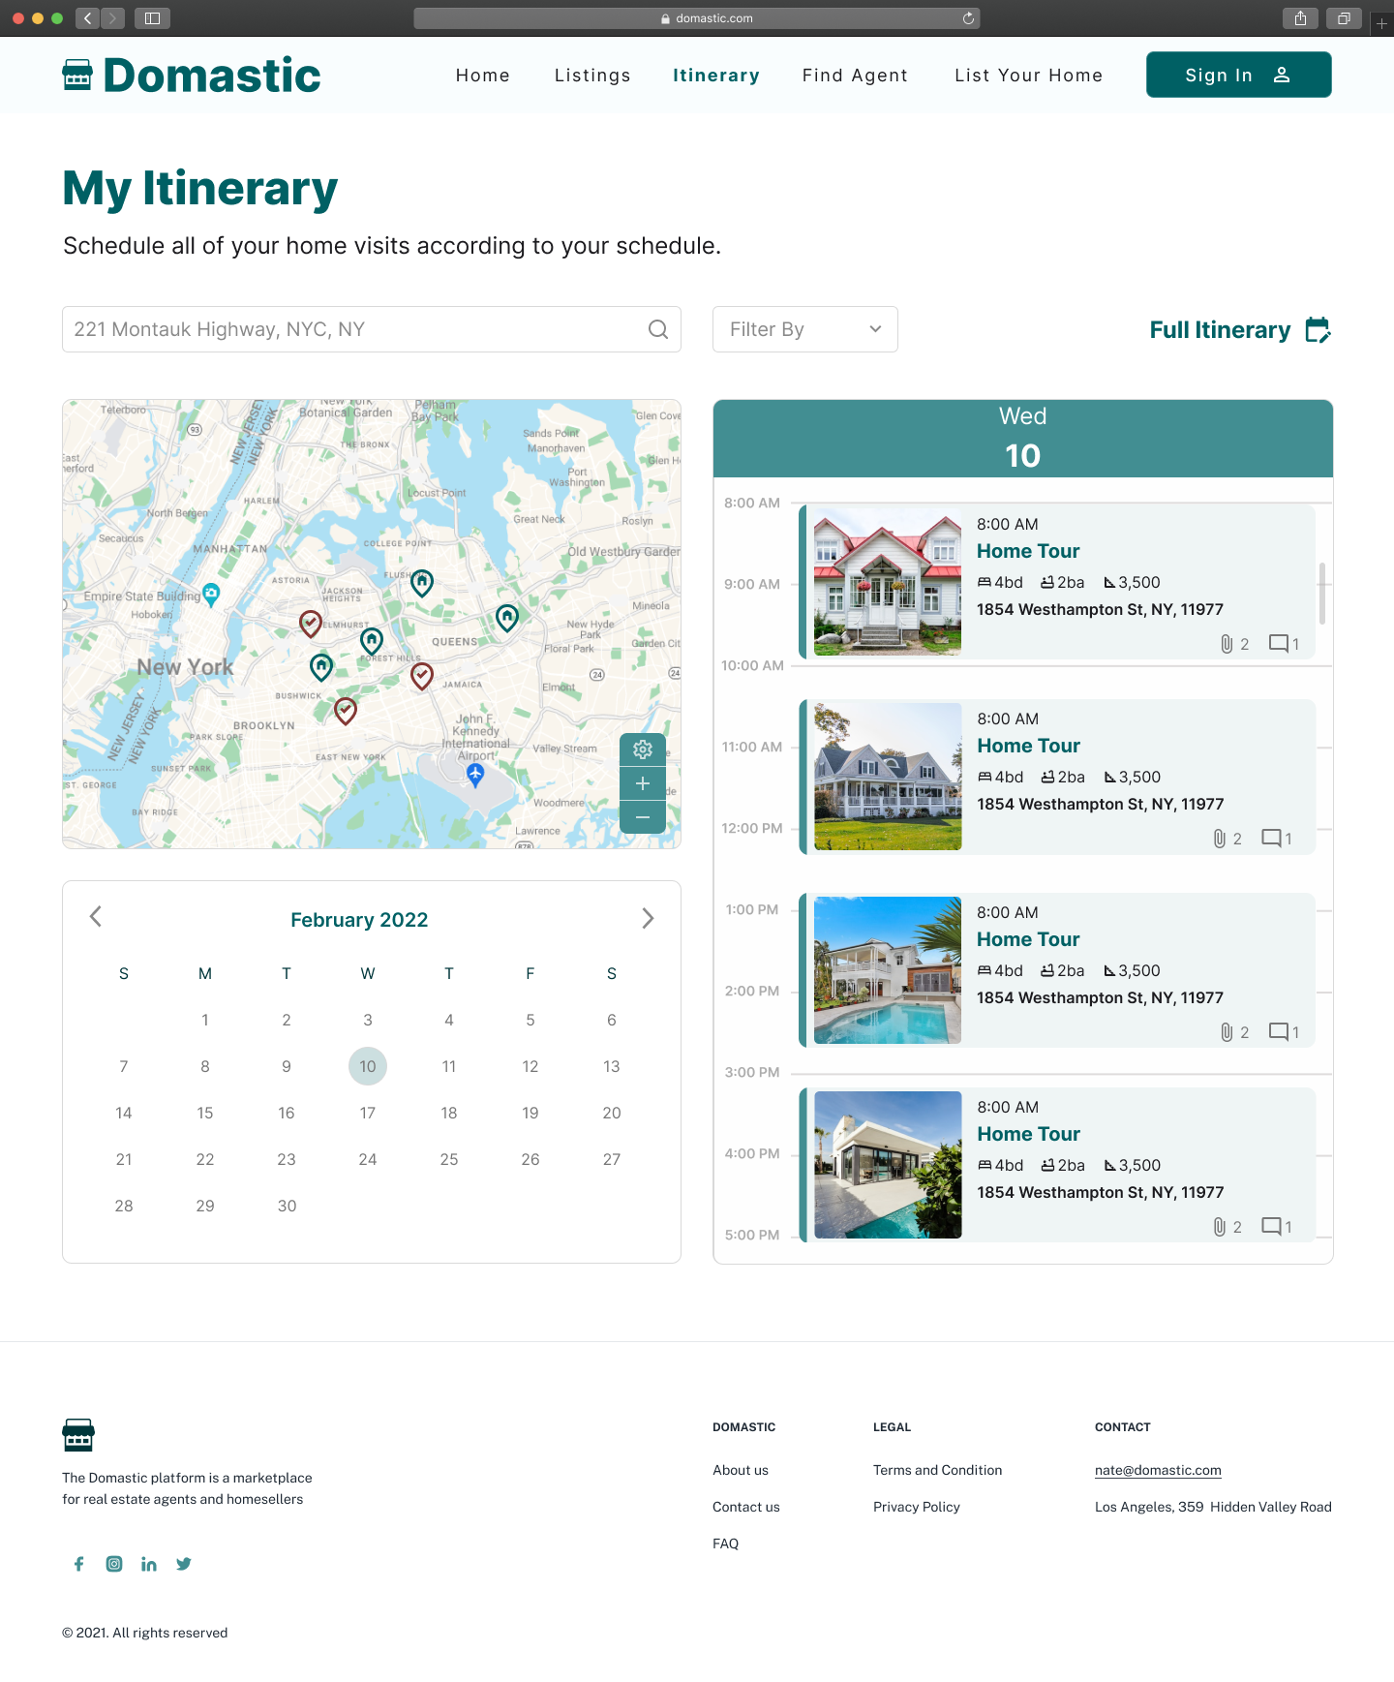1394x1682 pixels.
Task: Expand the Filter By dropdown
Action: tap(805, 329)
